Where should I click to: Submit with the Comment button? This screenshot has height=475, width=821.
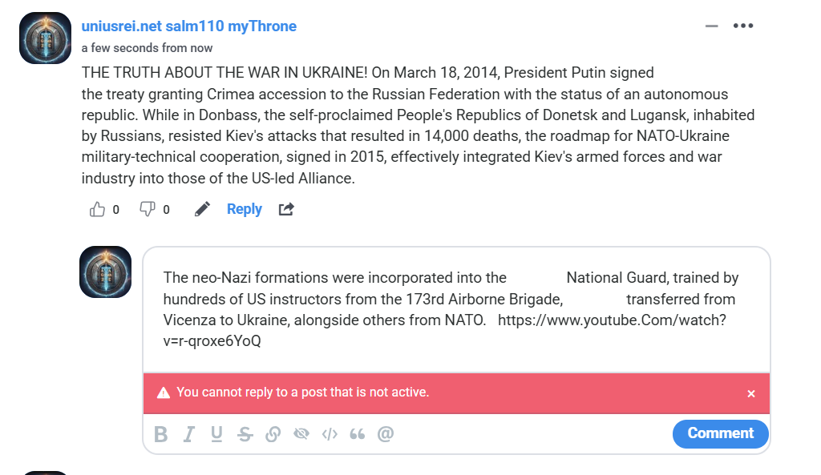click(720, 433)
